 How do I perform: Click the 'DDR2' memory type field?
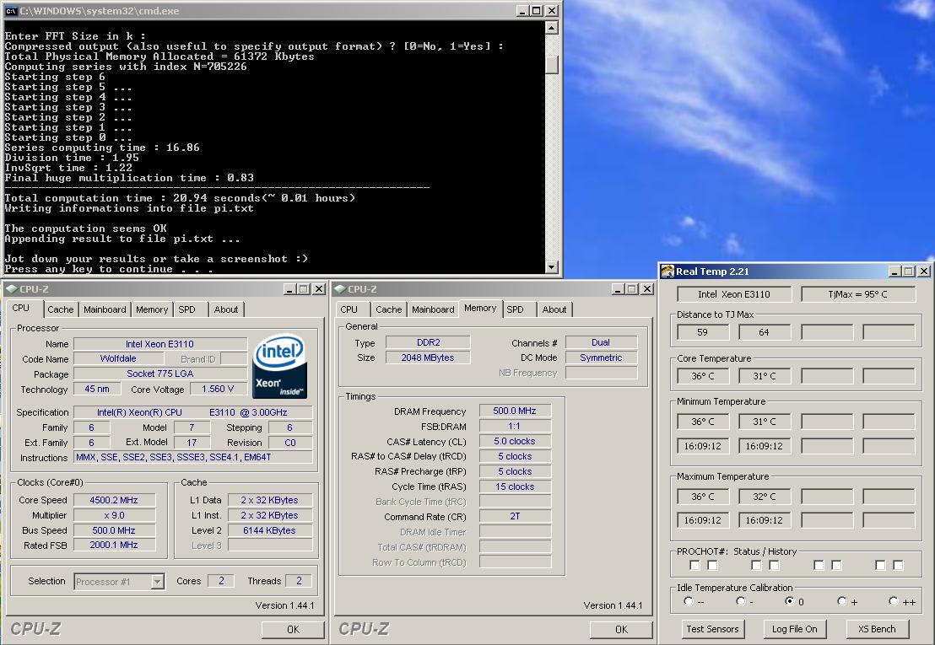pyautogui.click(x=428, y=342)
